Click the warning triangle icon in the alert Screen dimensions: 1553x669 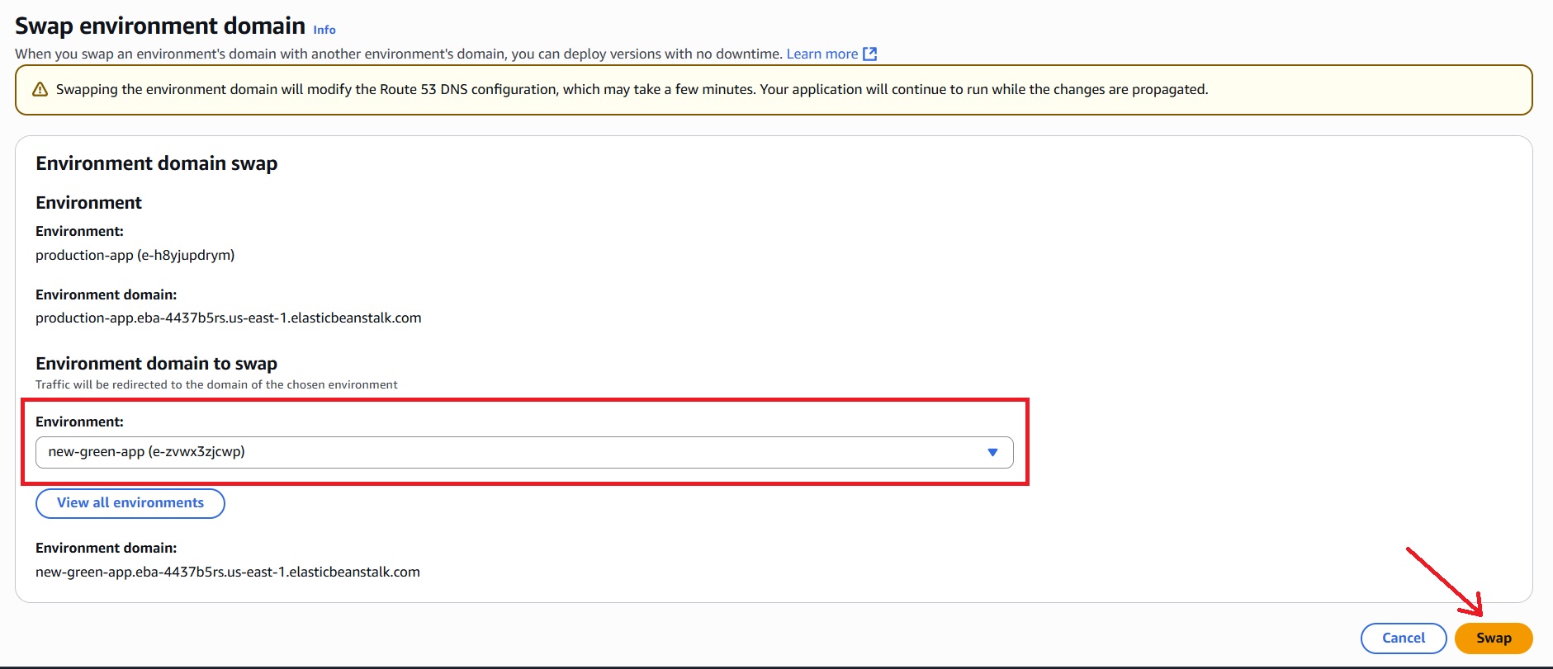click(40, 89)
